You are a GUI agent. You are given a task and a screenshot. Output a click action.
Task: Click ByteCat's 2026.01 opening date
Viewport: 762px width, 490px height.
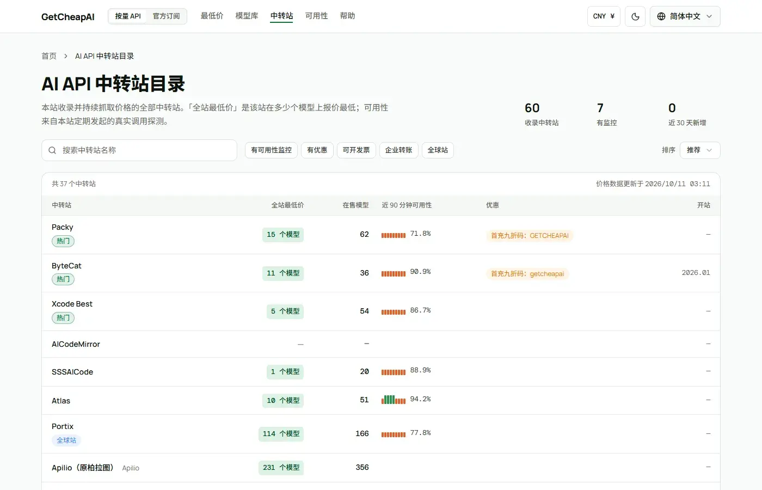pyautogui.click(x=696, y=273)
